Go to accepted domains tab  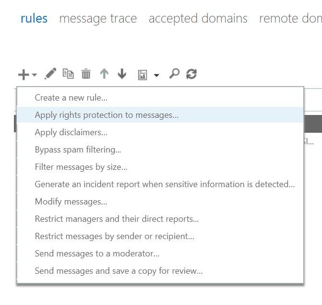tap(198, 19)
